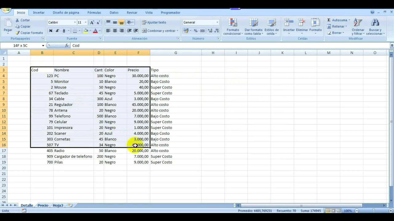Viewport: 394px width, 221px height.
Task: Click Ajustar texto wrap button
Action: click(x=154, y=22)
